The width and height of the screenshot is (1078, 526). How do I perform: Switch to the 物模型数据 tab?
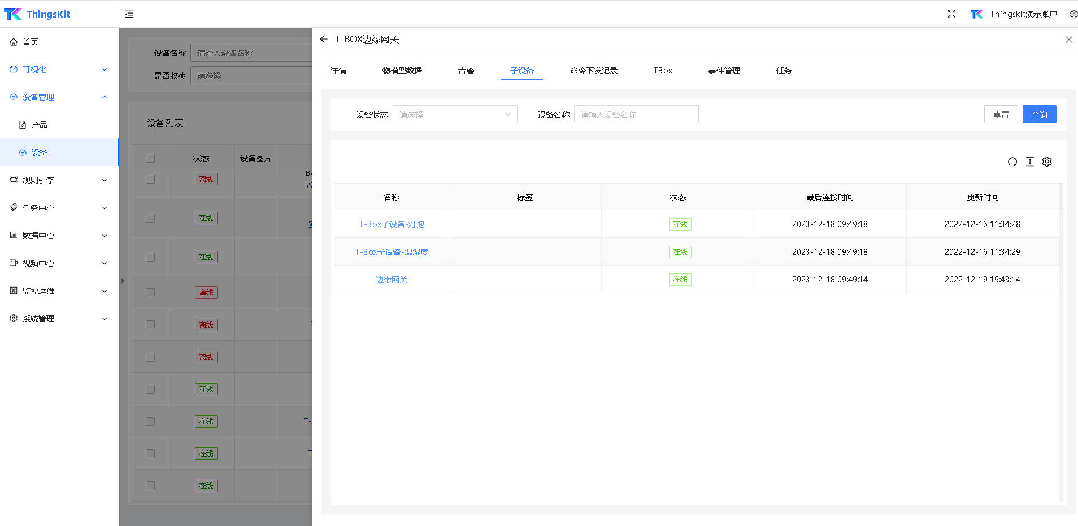point(402,71)
